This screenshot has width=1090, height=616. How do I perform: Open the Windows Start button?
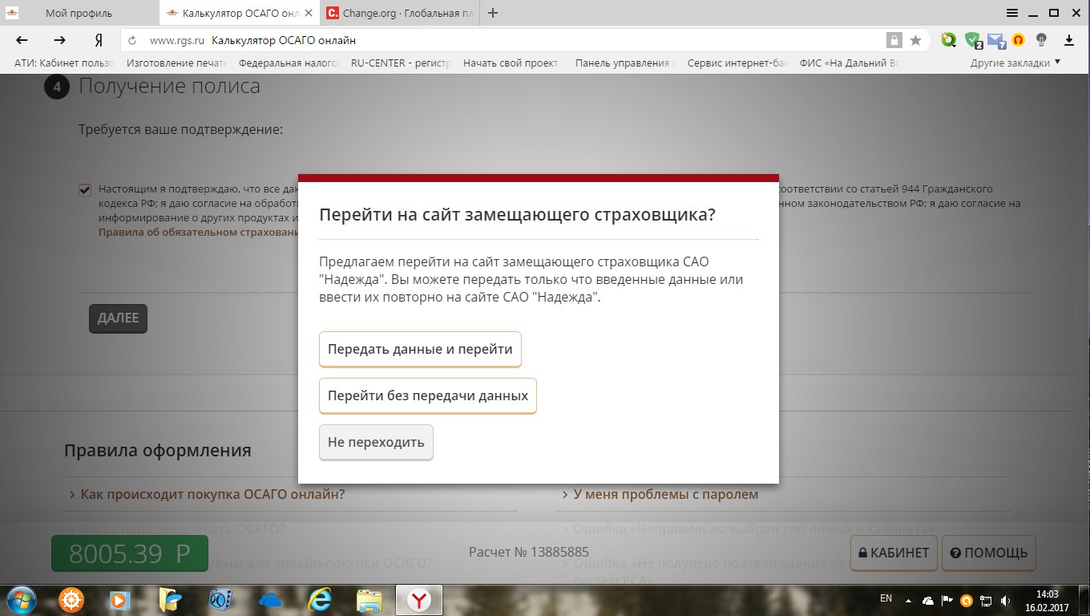(x=22, y=599)
